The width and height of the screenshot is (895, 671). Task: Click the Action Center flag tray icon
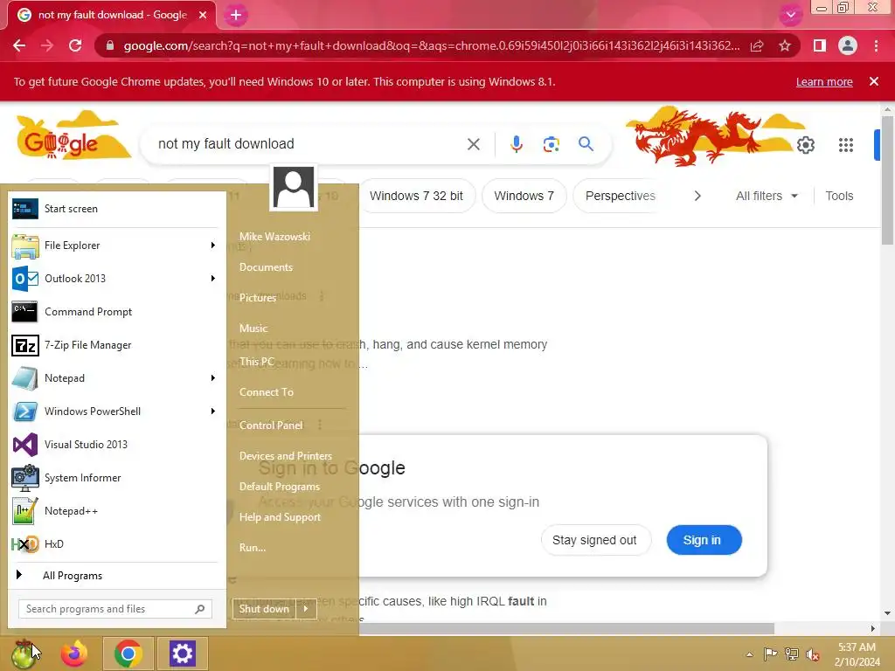click(x=770, y=654)
